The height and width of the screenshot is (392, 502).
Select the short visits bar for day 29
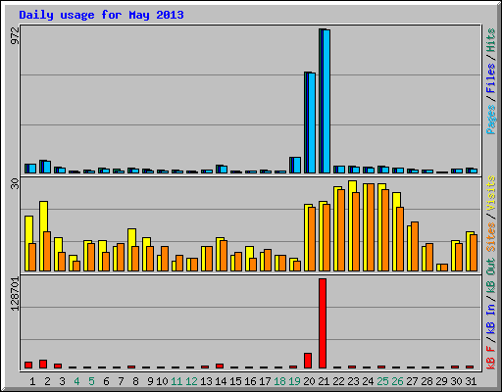(440, 268)
